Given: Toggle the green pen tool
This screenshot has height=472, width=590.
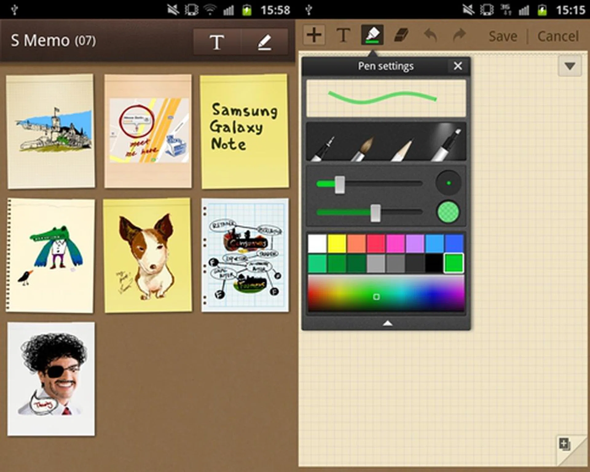Looking at the screenshot, I should [372, 35].
